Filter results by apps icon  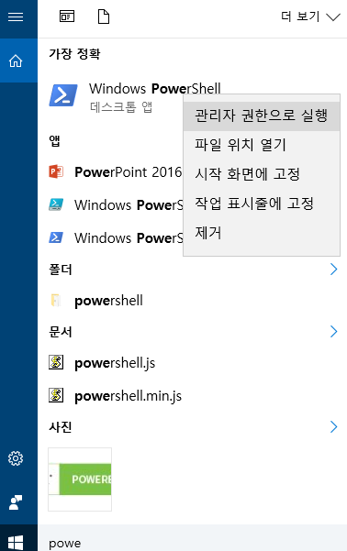point(67,17)
